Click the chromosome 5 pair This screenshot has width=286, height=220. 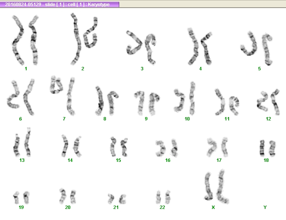pyautogui.click(x=257, y=48)
